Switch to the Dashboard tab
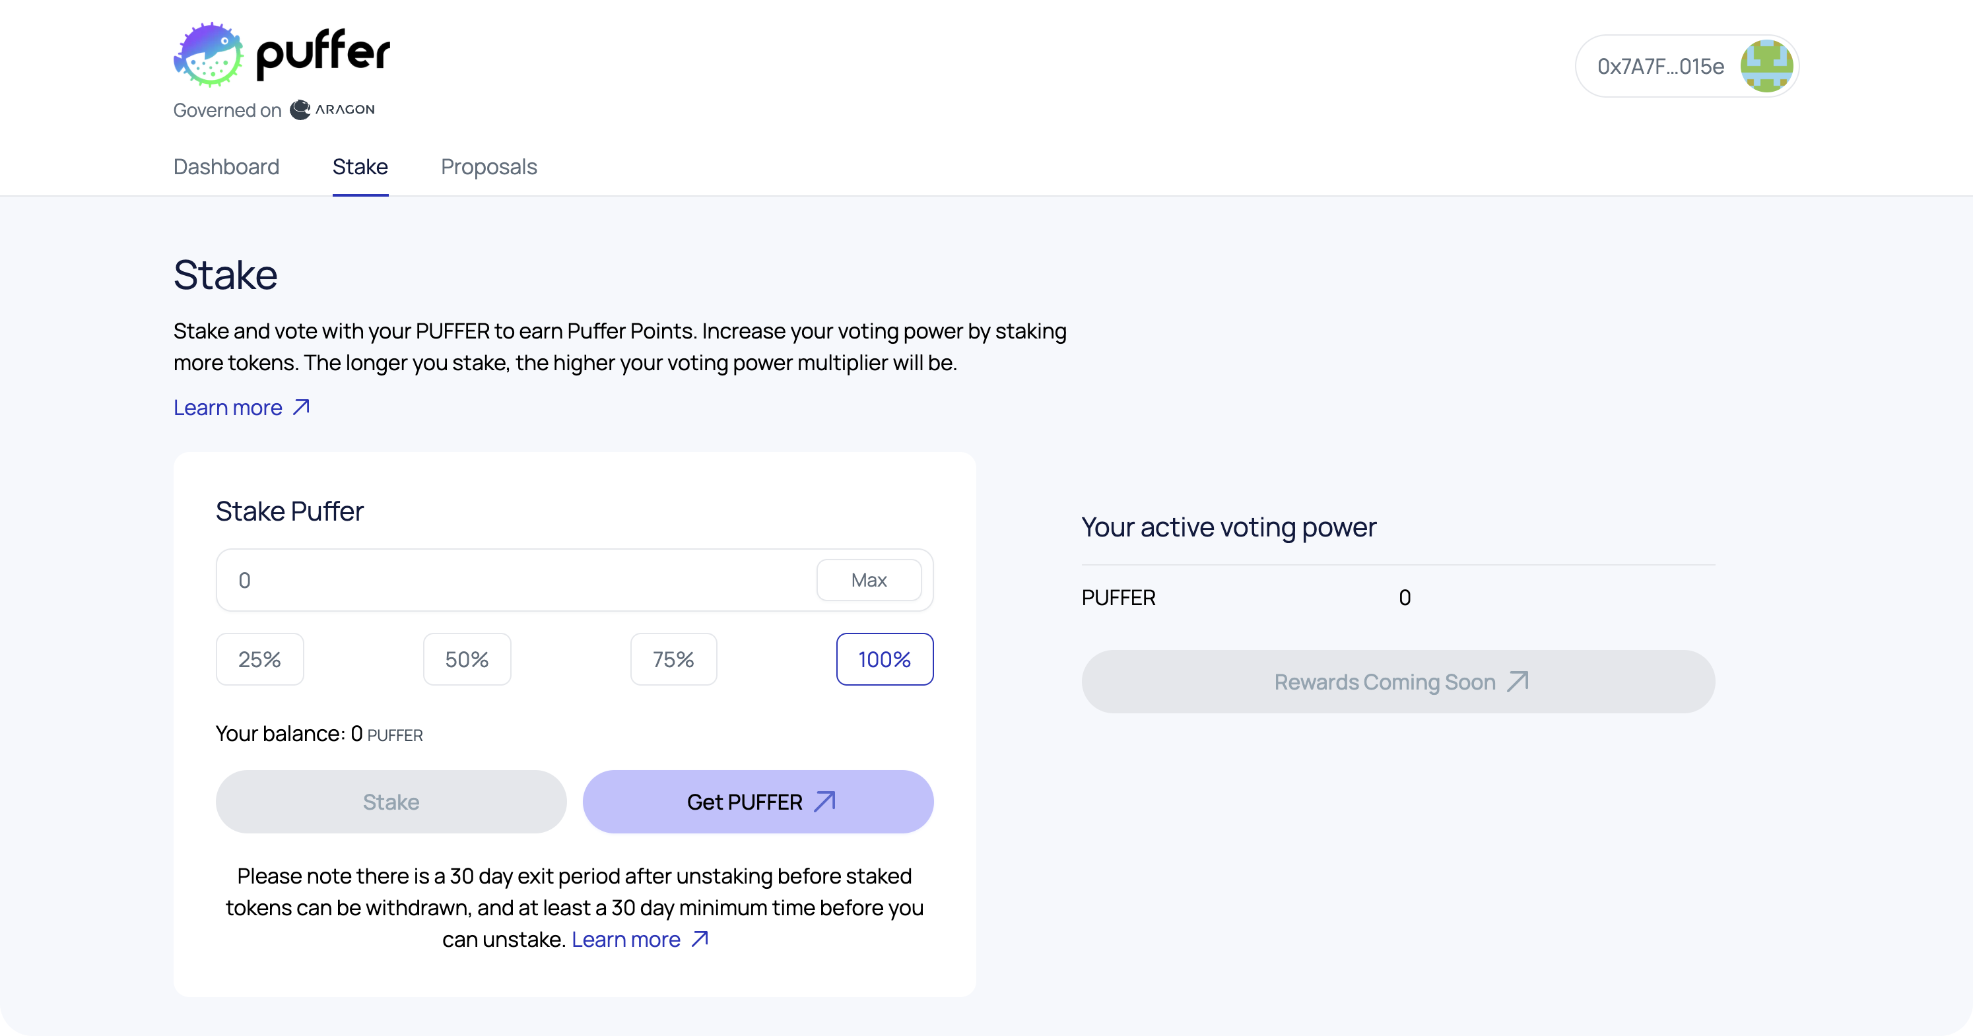This screenshot has height=1036, width=1973. pos(226,167)
